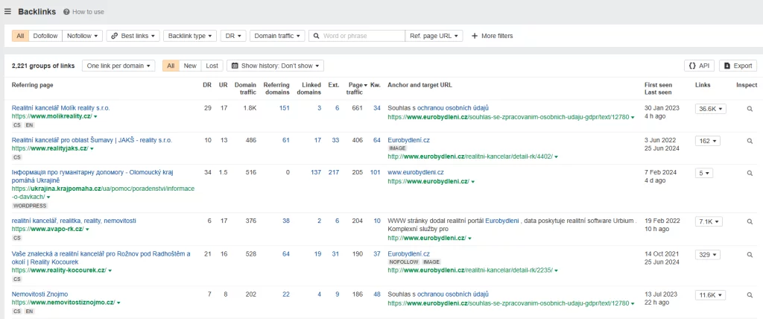This screenshot has height=319, width=763.
Task: Open the Backlink type dropdown
Action: (190, 36)
